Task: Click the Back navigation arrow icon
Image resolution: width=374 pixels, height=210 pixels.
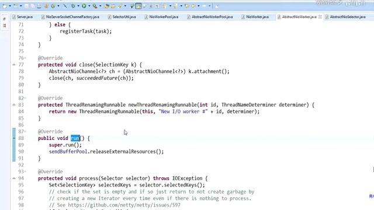Action: click(x=193, y=6)
